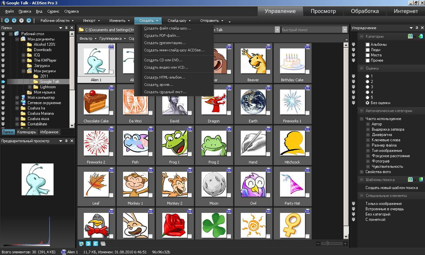
Task: Tick the selection checkbox on Birthday Cake thumbnail
Action: pyautogui.click(x=307, y=72)
